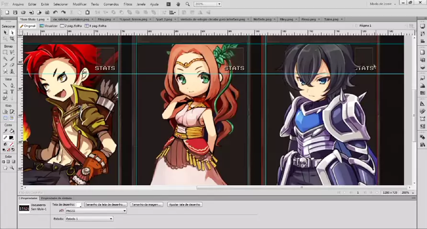Enable 2 pag./folha preview
Viewport: 427px width, 229px height.
click(x=71, y=26)
